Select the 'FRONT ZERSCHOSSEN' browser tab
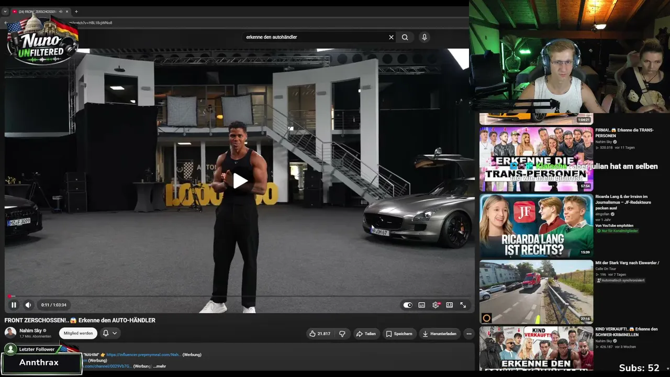The width and height of the screenshot is (670, 377). (x=37, y=12)
